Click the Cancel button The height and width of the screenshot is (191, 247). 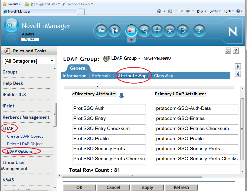[x=113, y=187]
